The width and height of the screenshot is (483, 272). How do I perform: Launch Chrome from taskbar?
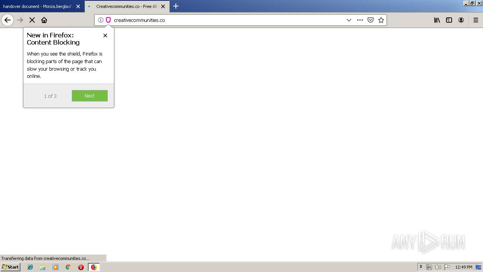(x=68, y=267)
